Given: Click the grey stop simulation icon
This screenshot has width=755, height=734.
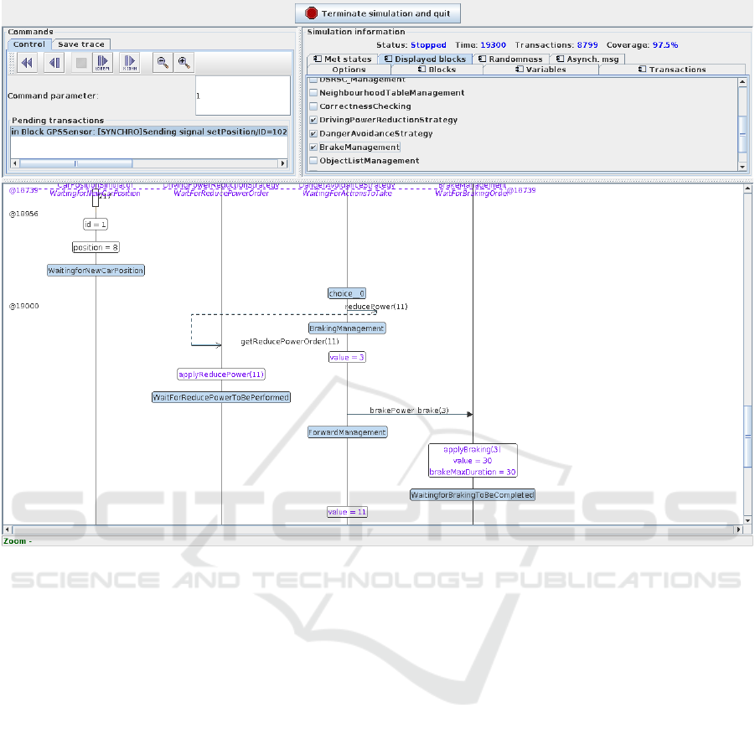Looking at the screenshot, I should [x=80, y=62].
